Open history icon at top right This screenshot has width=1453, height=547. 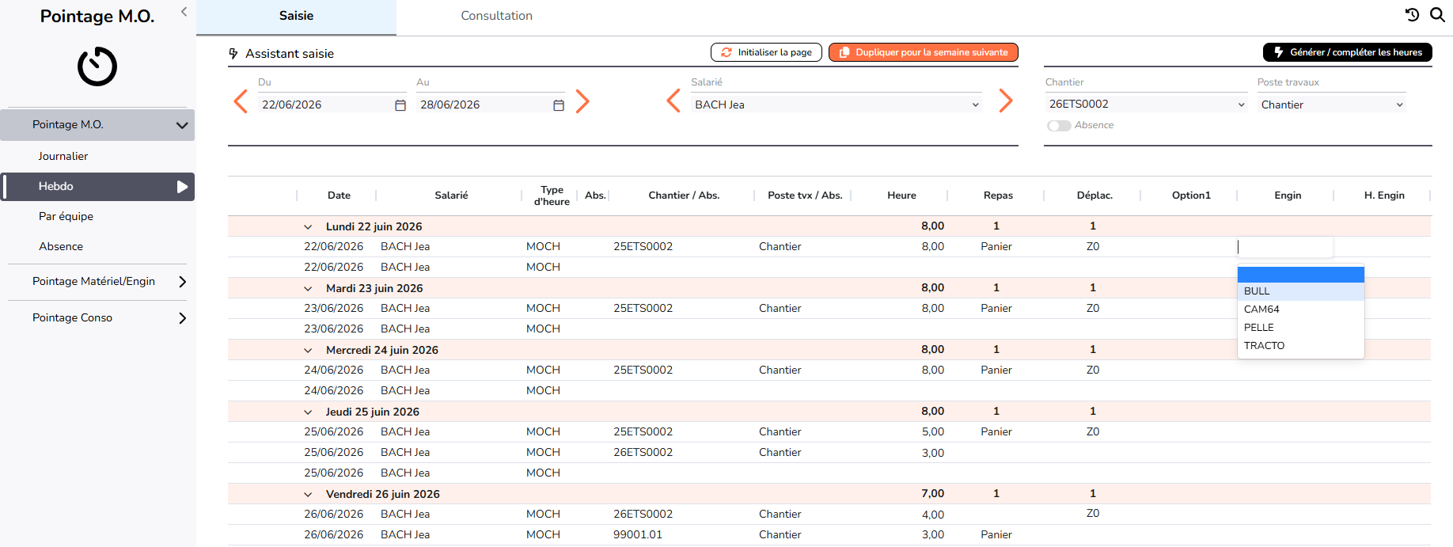(1412, 14)
